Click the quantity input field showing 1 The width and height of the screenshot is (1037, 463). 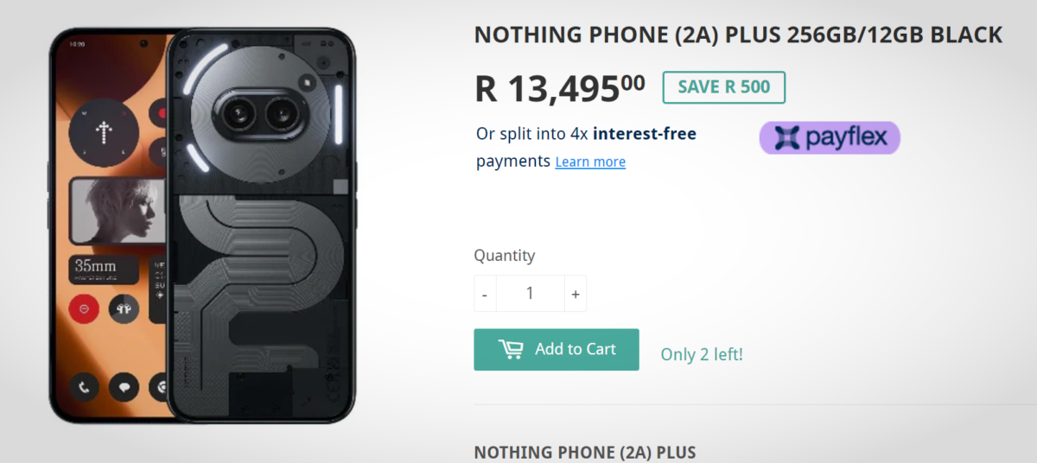click(x=530, y=294)
